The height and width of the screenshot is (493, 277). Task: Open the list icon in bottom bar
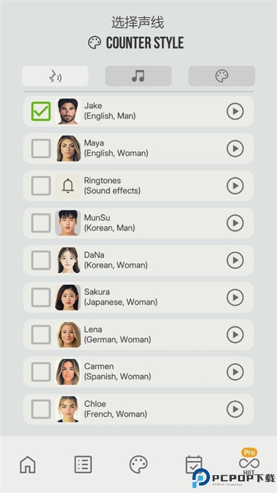(x=83, y=464)
